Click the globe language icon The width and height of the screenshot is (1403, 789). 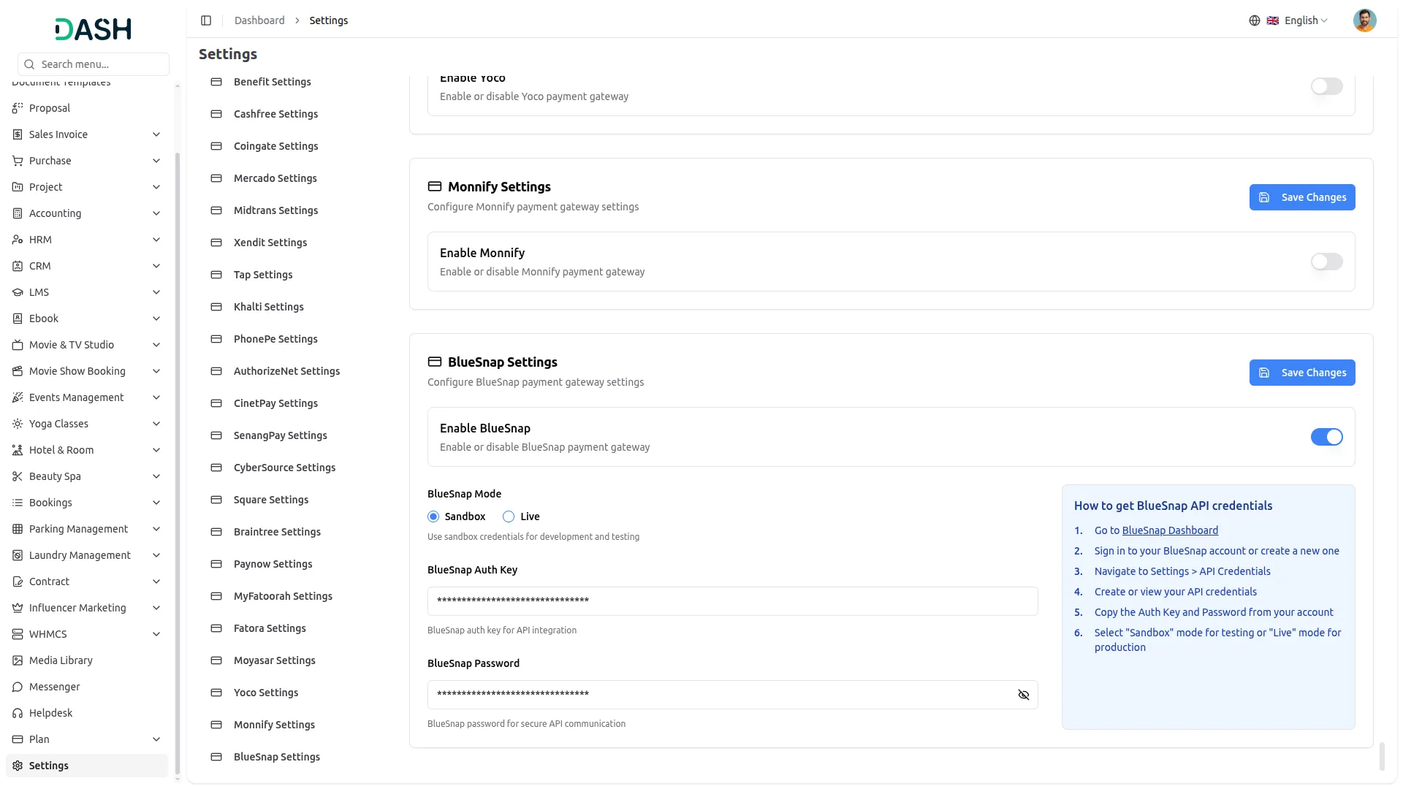1254,20
